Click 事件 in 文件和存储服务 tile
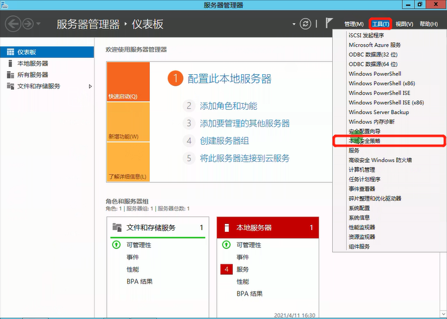Viewport: 447px width, 319px height. tap(133, 257)
